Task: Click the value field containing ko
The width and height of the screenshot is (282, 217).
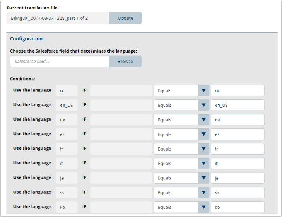Action: pyautogui.click(x=237, y=207)
